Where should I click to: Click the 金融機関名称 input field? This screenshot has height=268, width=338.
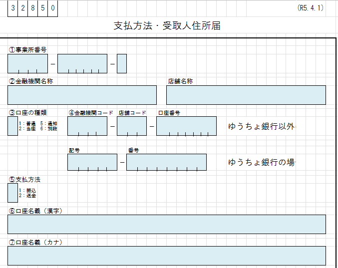click(82, 95)
